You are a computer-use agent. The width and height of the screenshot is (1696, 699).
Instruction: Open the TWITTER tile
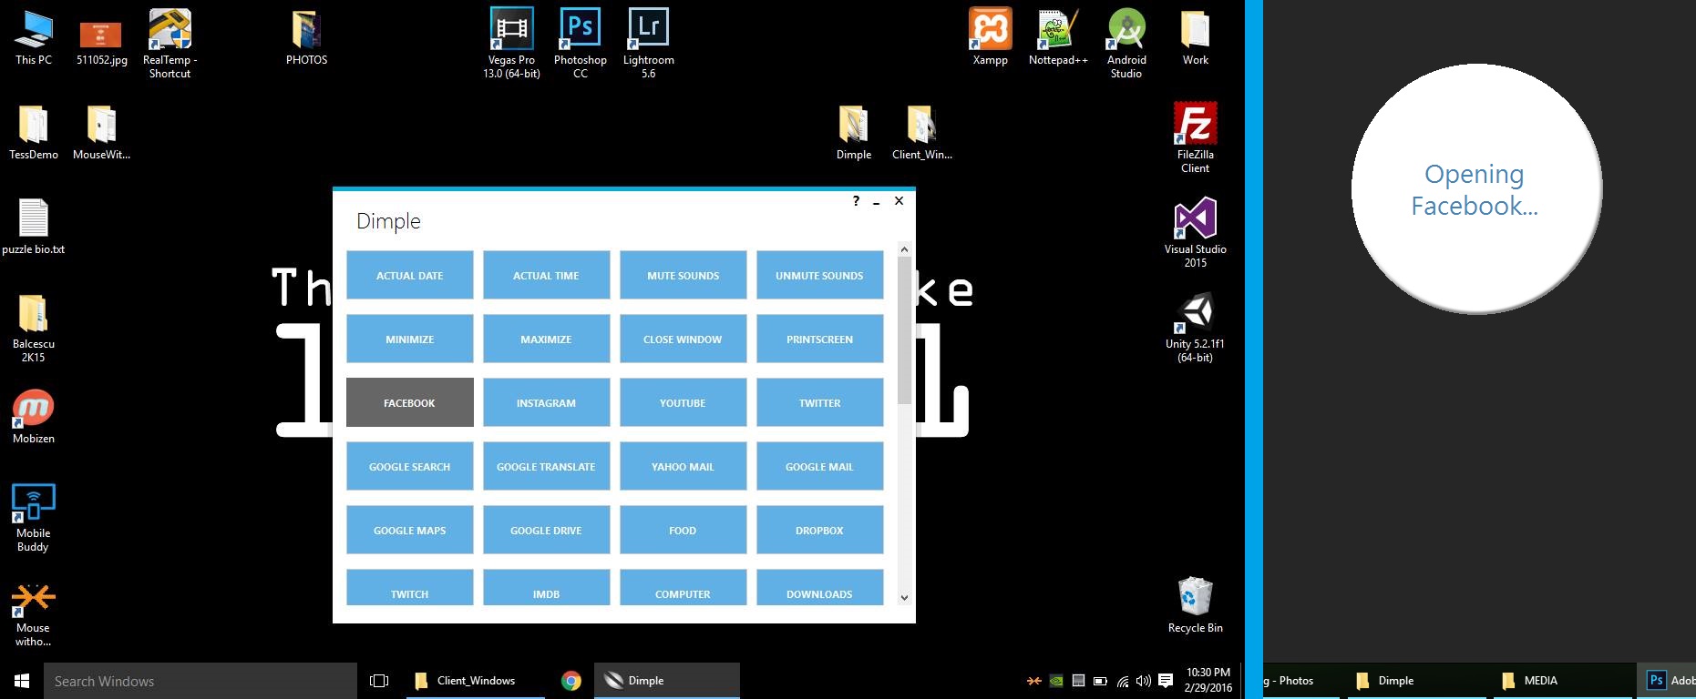click(x=819, y=402)
